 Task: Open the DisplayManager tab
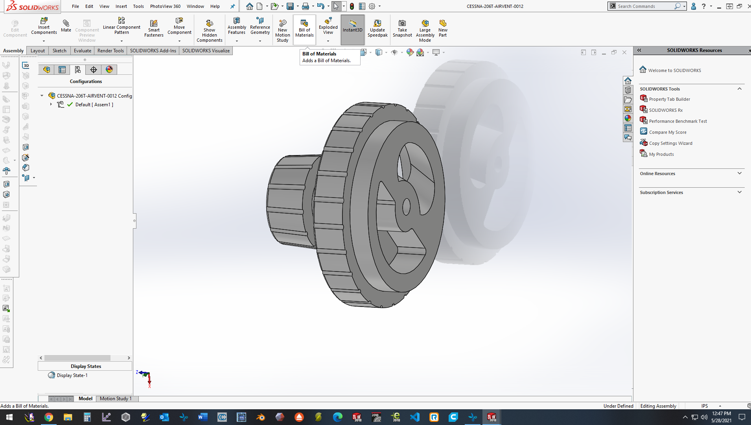109,70
